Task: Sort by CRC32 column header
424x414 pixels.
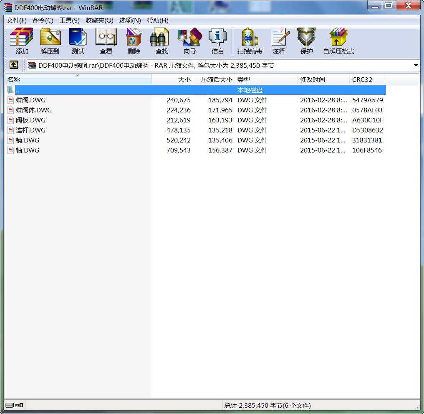Action: 368,80
